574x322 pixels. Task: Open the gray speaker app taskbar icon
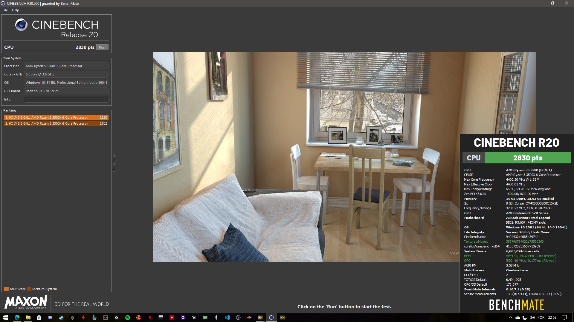click(x=216, y=318)
